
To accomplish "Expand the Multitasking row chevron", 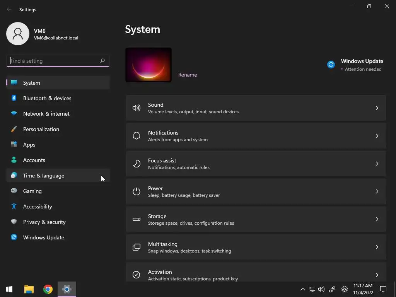I will point(377,247).
